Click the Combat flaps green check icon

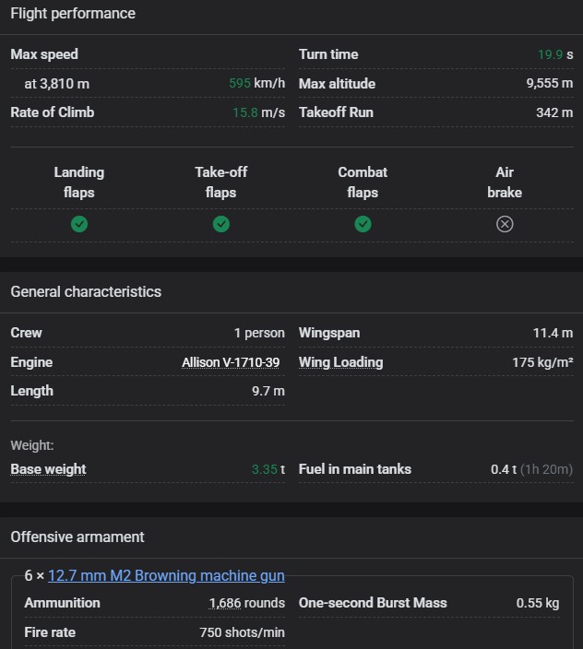(x=363, y=224)
